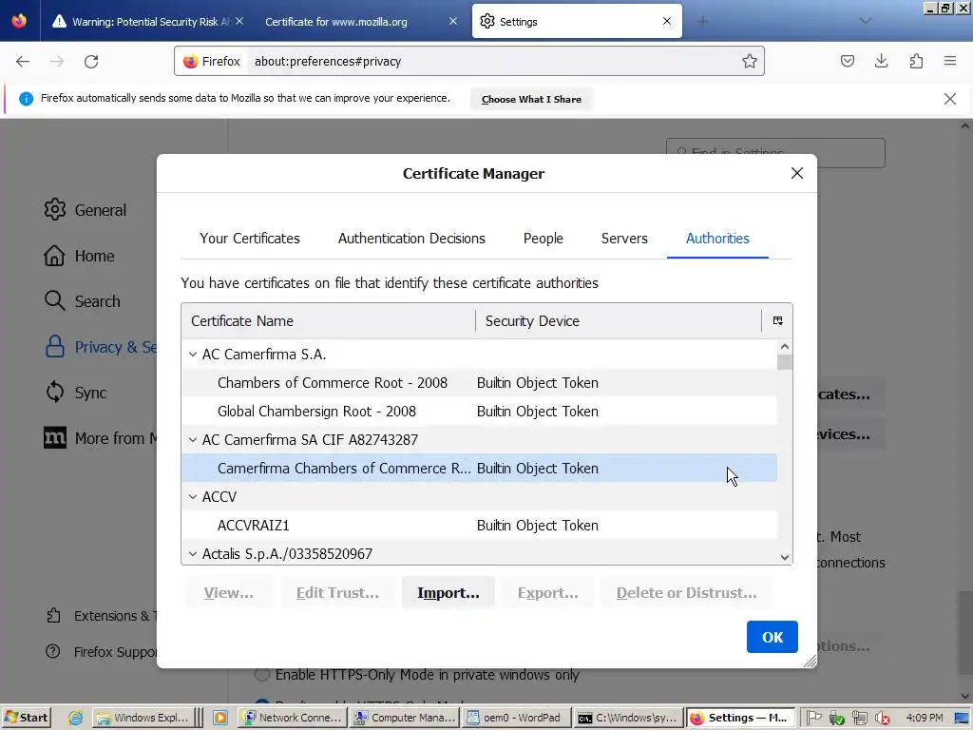The image size is (973, 730).
Task: Confirm with the OK button
Action: tap(772, 637)
